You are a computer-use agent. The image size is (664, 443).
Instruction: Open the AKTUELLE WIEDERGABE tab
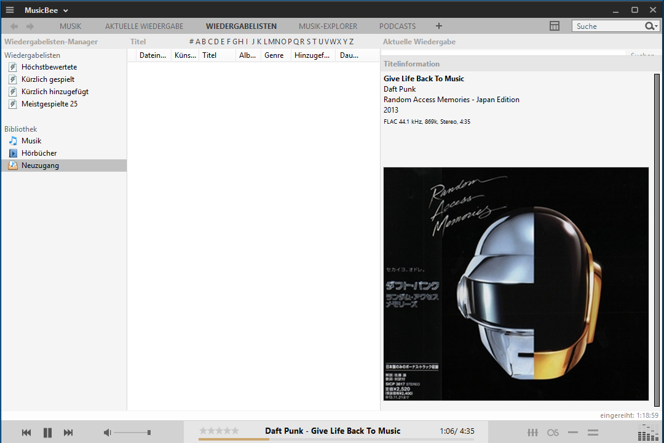144,26
